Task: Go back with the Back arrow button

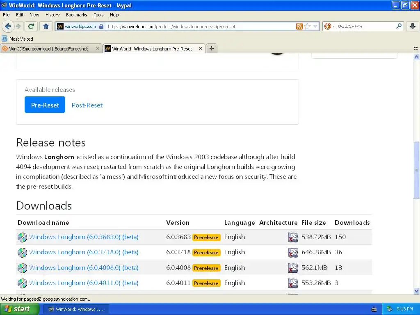Action: pos(8,26)
